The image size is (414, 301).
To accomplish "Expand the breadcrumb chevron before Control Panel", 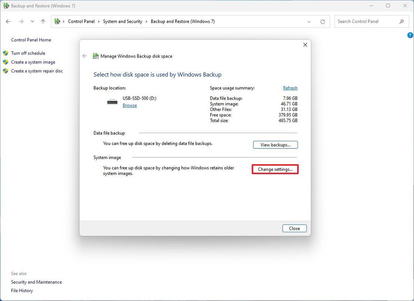I will point(64,21).
